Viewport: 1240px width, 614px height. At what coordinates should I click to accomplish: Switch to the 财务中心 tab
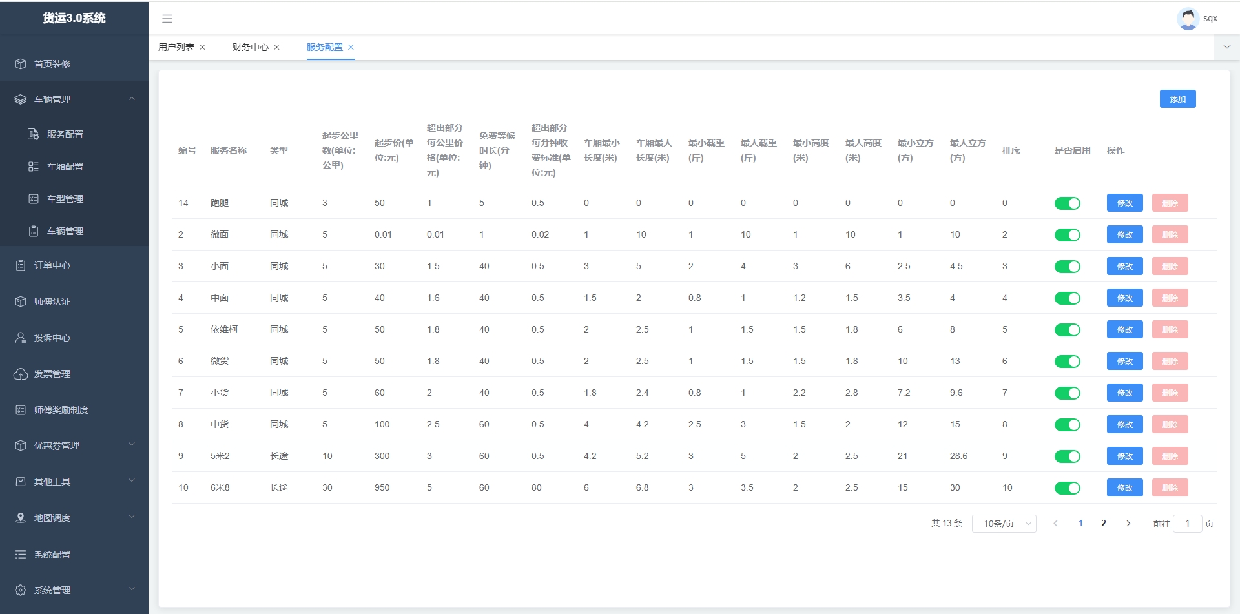pos(251,47)
